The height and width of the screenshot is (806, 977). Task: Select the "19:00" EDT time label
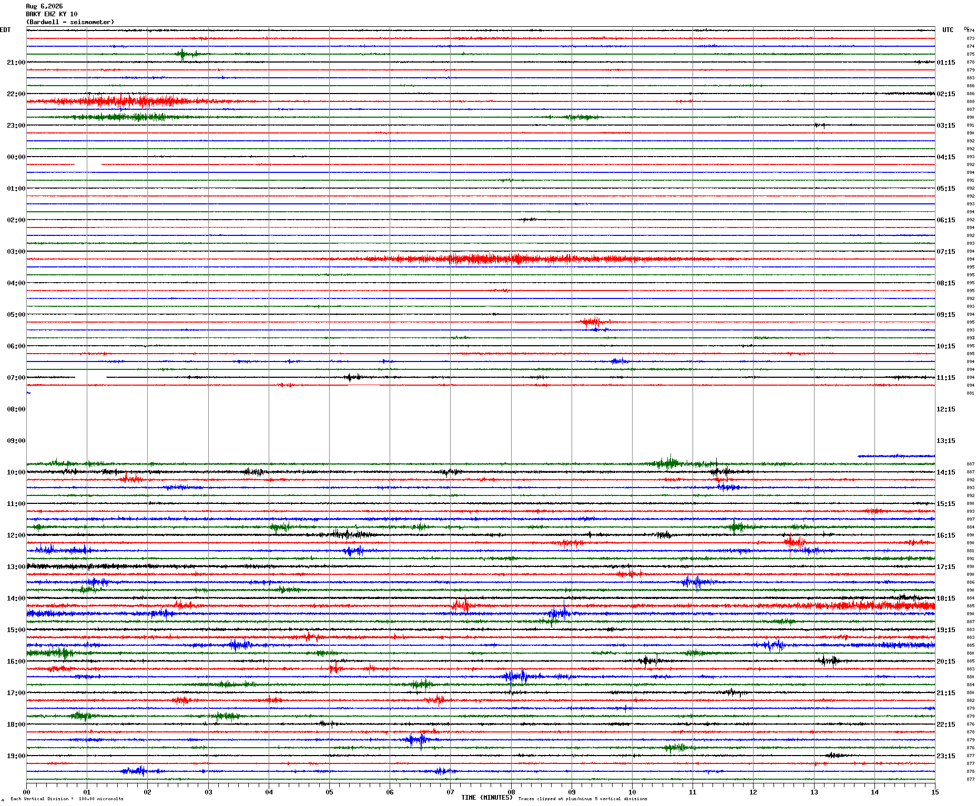(16, 756)
